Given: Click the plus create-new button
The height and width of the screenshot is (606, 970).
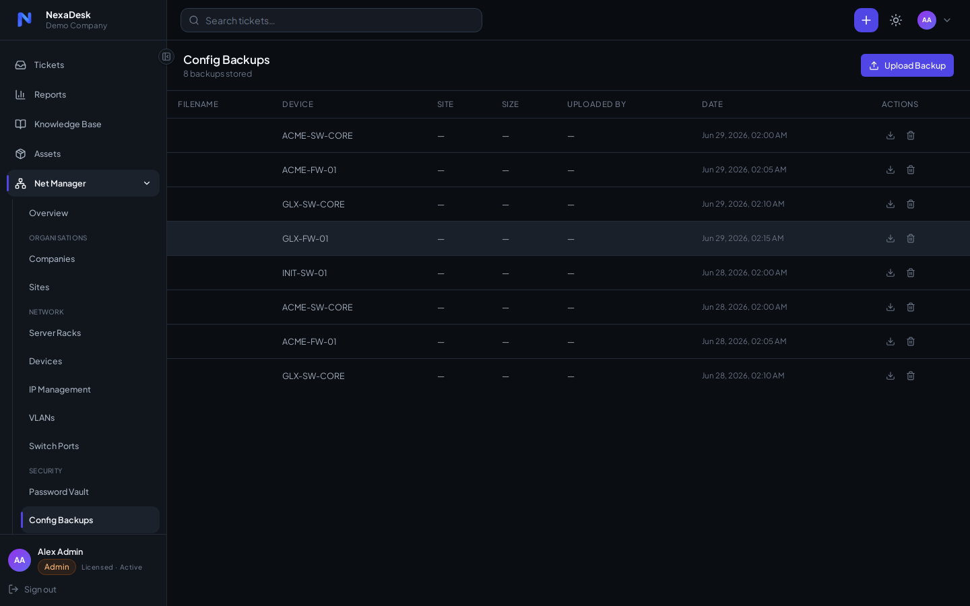Looking at the screenshot, I should (866, 20).
